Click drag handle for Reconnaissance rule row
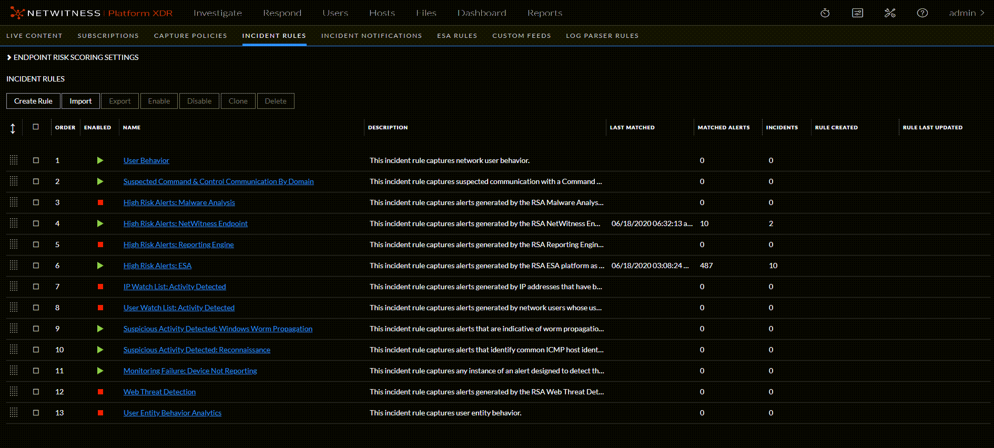The width and height of the screenshot is (994, 448). point(14,350)
